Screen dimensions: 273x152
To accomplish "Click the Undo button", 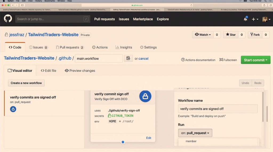I will tap(245, 83).
